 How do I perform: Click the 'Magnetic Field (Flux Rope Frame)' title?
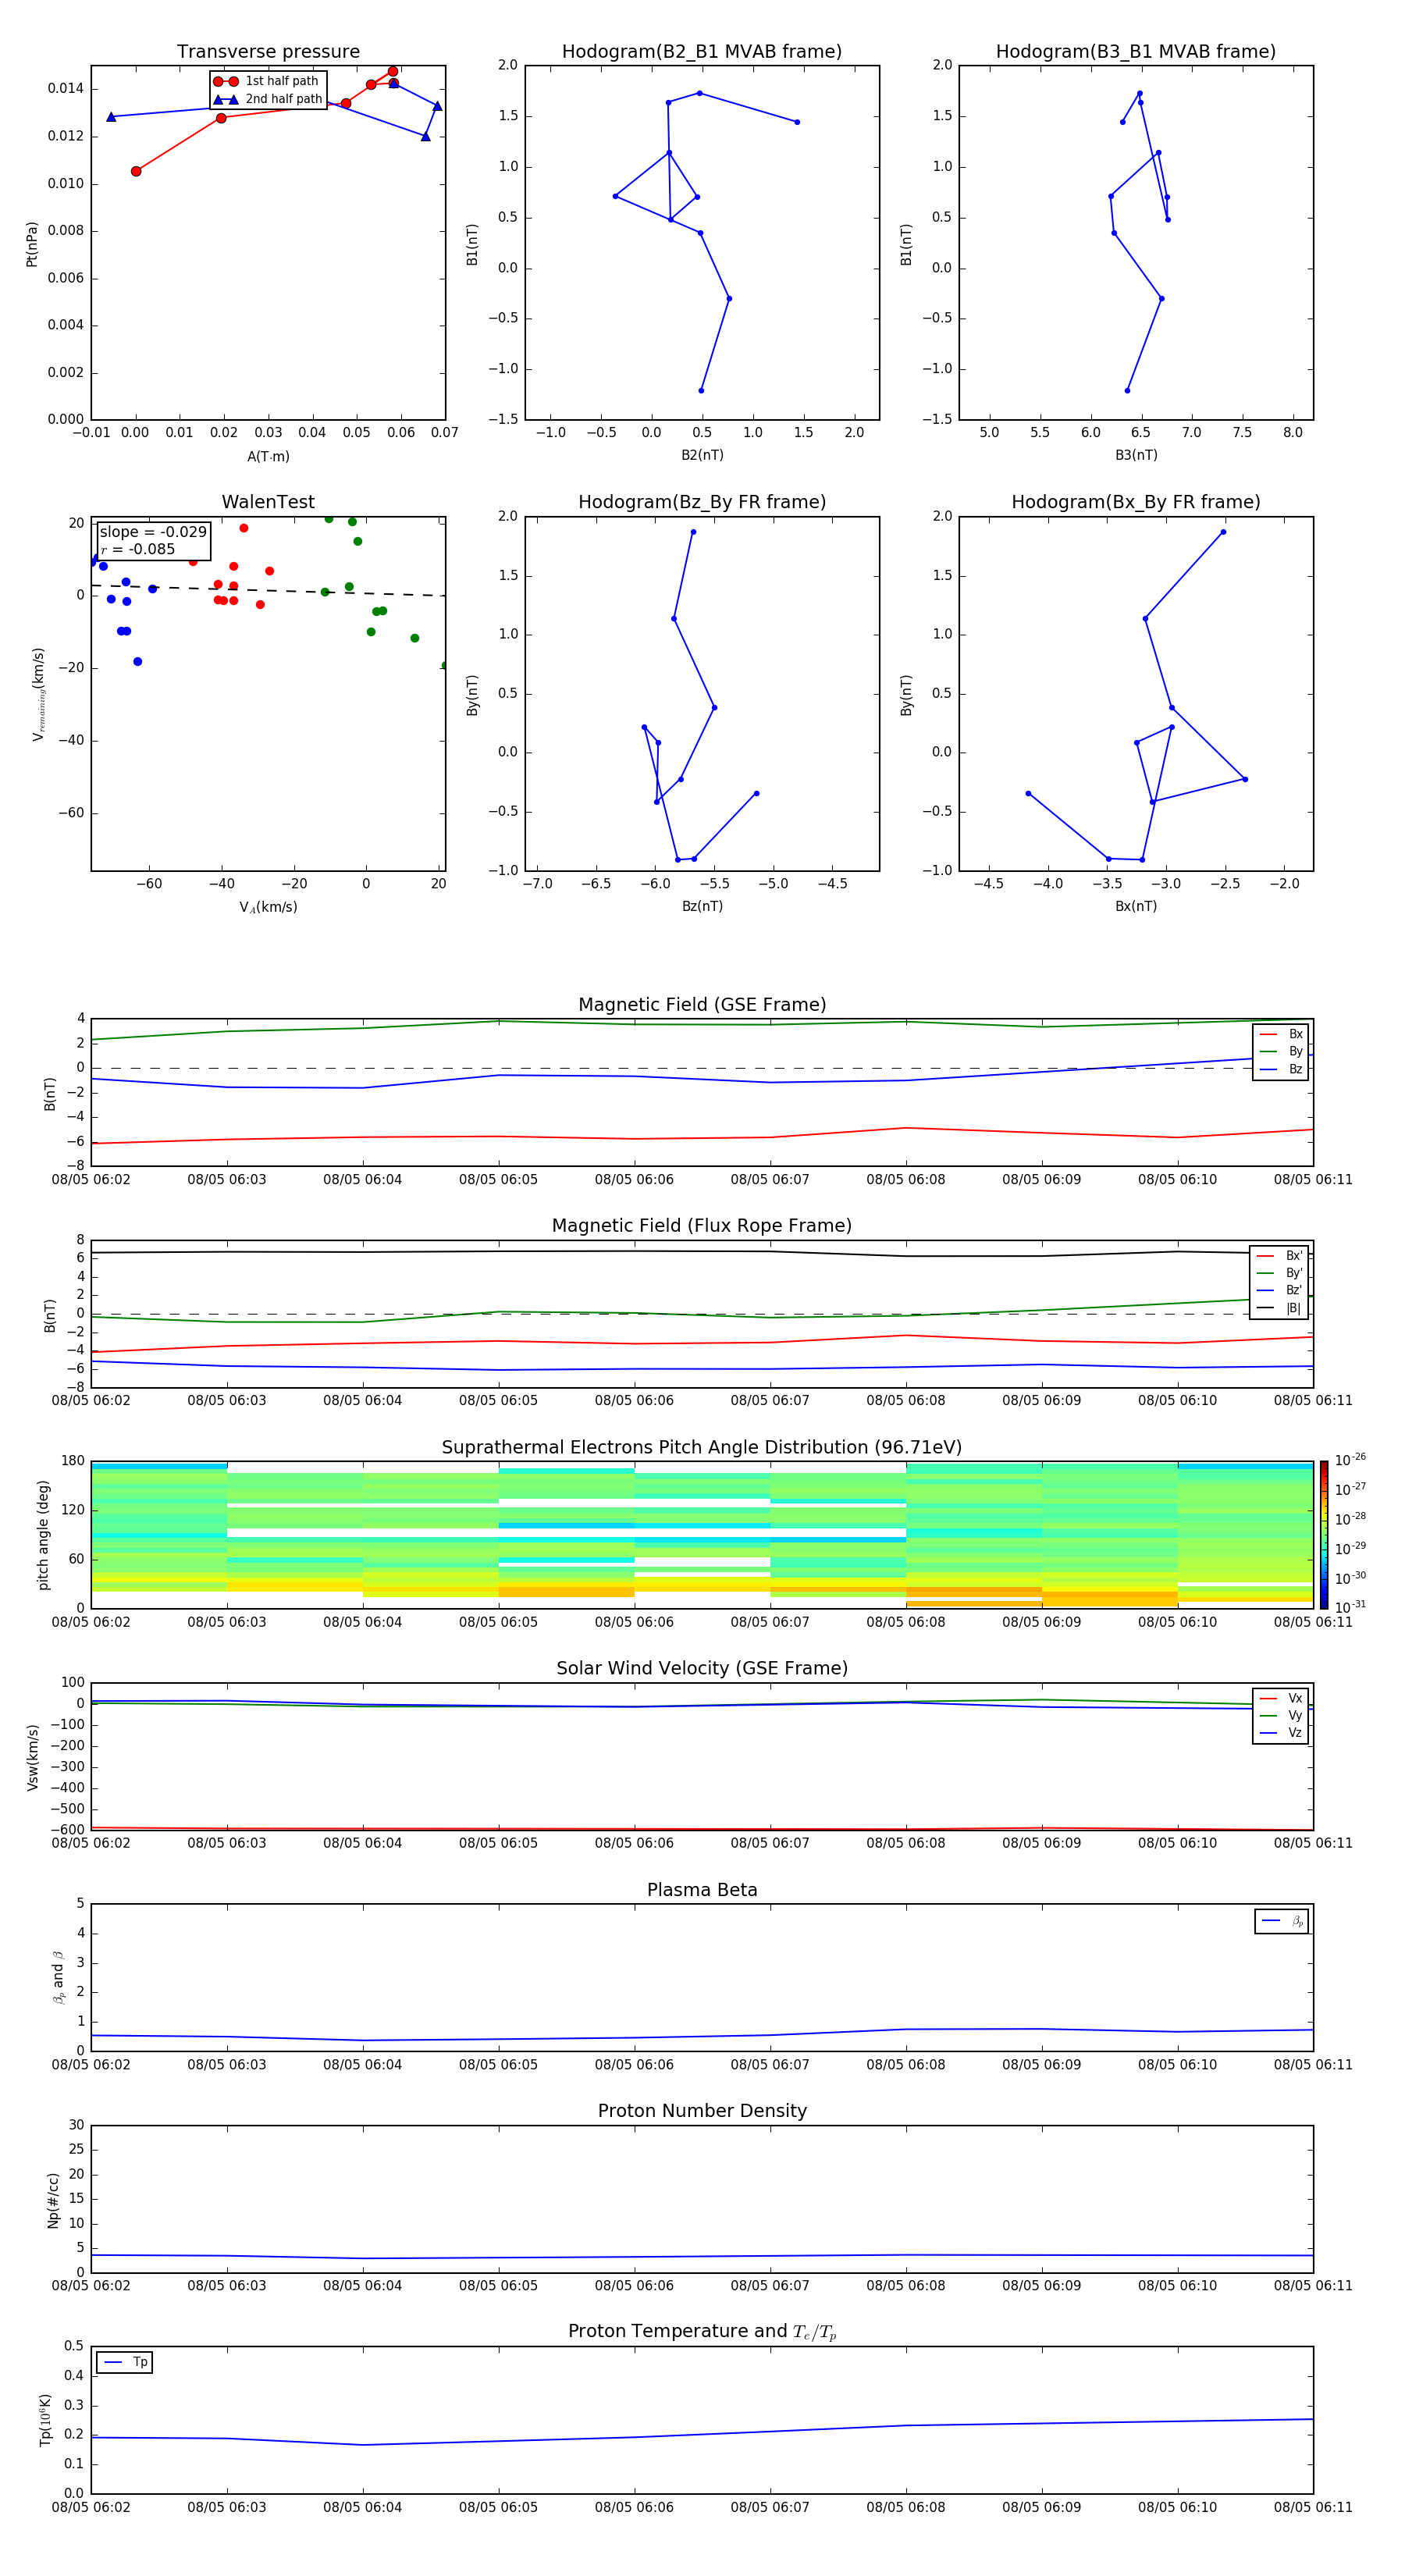point(702,1226)
